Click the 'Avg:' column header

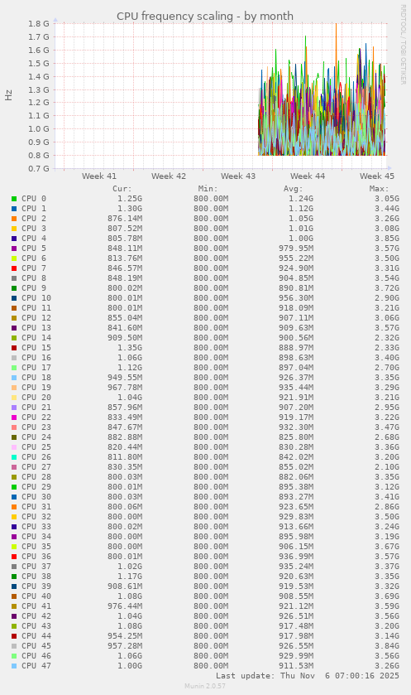pos(294,189)
